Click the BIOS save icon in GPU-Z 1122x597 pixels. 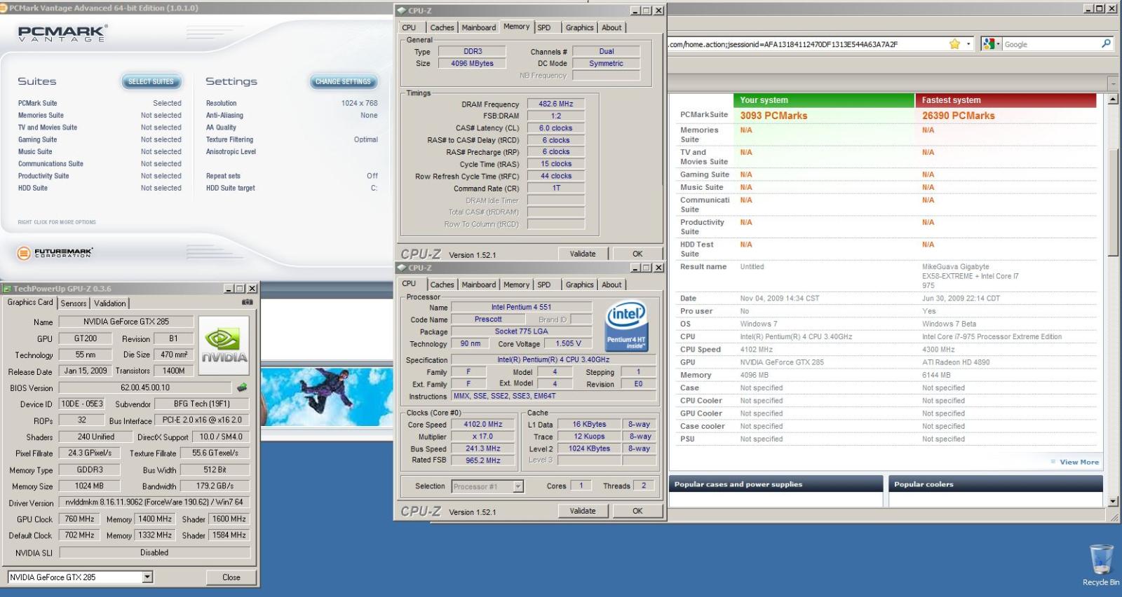tap(242, 387)
